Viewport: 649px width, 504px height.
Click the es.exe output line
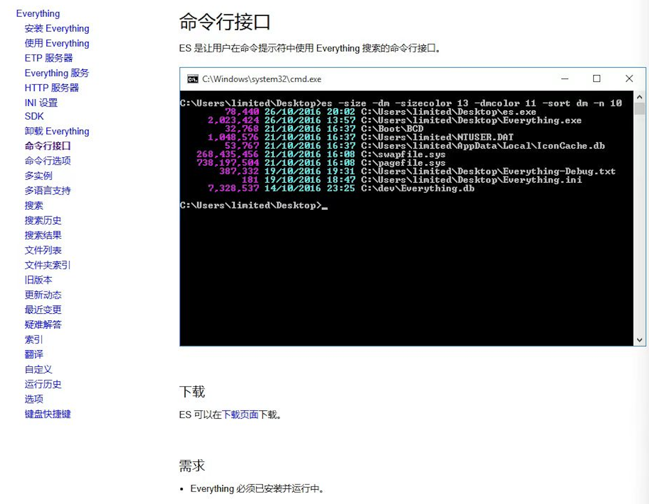click(x=380, y=112)
